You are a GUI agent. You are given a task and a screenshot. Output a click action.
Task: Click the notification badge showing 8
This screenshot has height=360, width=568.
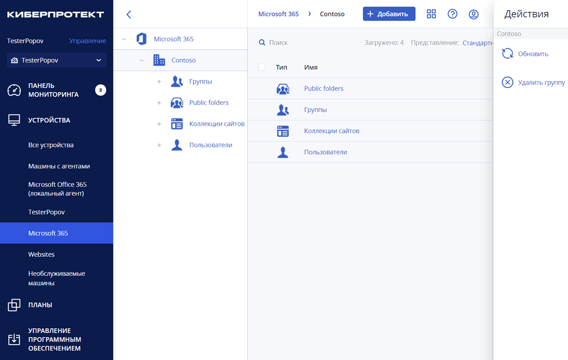click(x=101, y=90)
